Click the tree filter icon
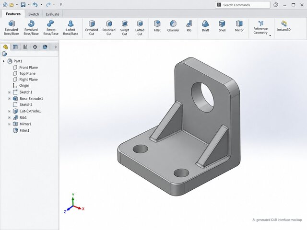This screenshot has height=230, width=307. 4,54
